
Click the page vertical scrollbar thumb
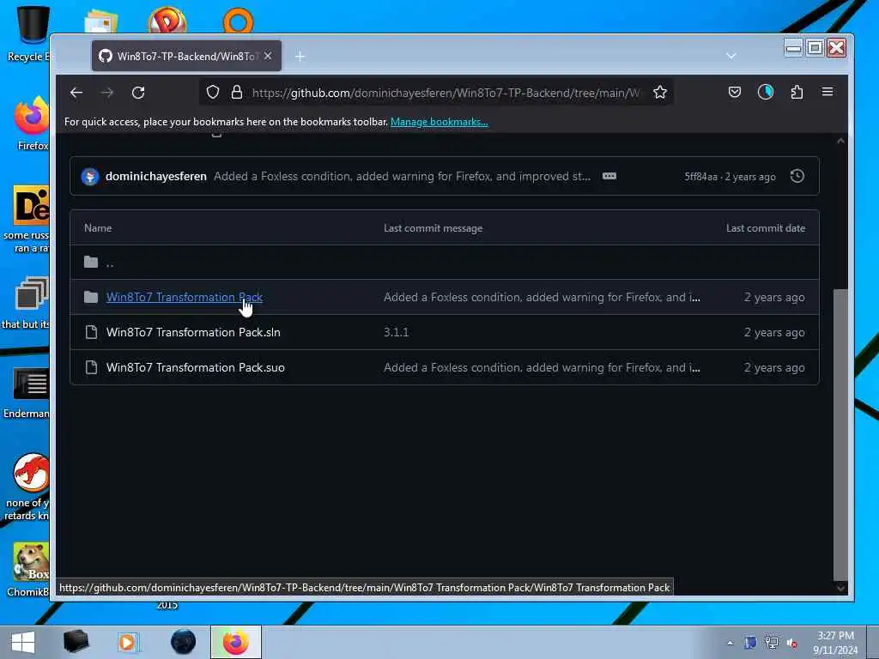click(840, 434)
